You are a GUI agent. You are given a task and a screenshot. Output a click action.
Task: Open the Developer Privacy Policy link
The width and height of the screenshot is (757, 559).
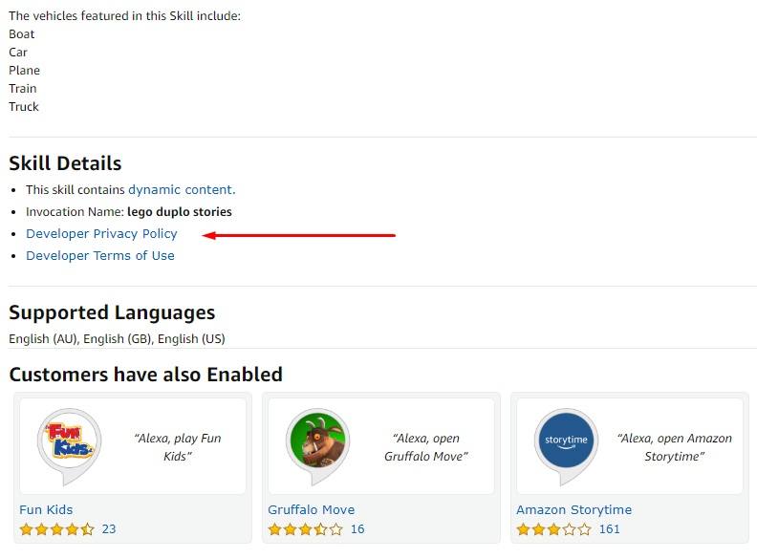click(101, 234)
